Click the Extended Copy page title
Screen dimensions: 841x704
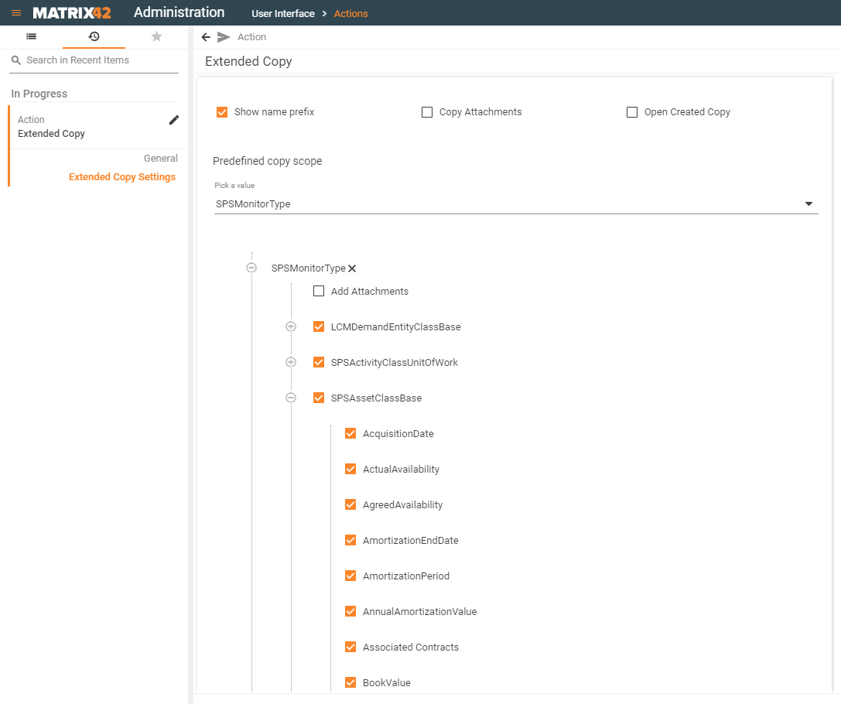tap(248, 61)
